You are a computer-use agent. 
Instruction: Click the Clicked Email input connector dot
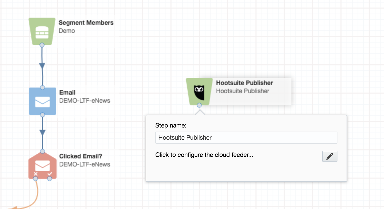[42, 151]
